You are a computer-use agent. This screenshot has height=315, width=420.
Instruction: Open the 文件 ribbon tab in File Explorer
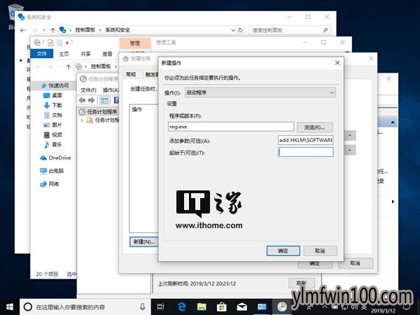pyautogui.click(x=42, y=53)
